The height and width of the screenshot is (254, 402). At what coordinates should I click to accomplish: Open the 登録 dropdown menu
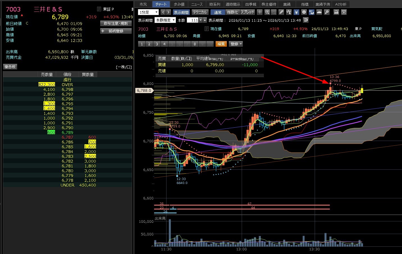[x=236, y=44]
